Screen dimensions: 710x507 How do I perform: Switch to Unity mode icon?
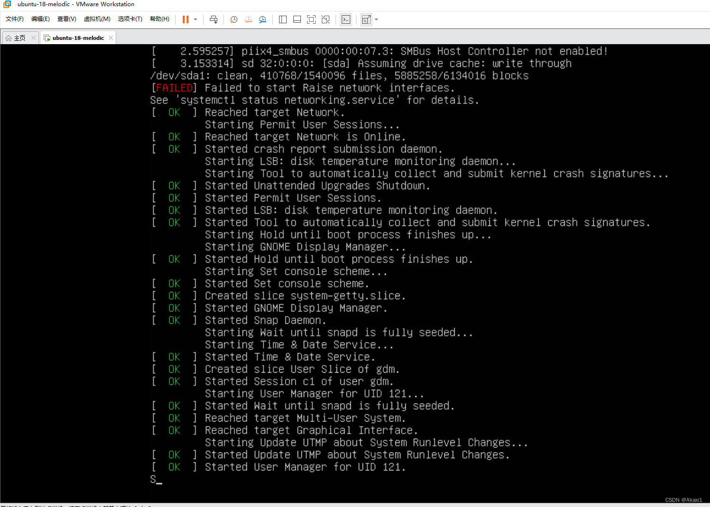326,19
